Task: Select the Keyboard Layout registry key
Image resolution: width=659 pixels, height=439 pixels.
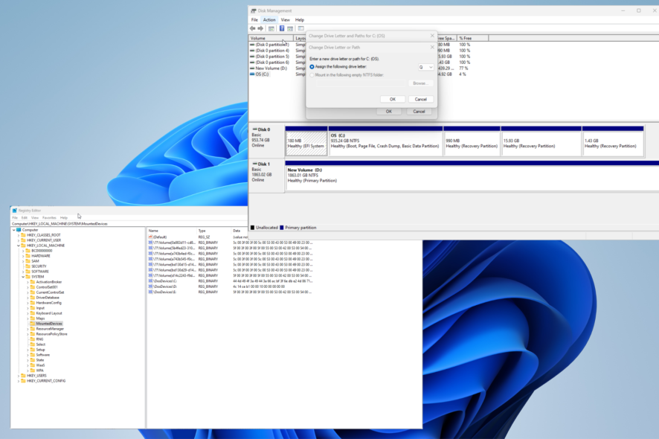Action: coord(49,313)
